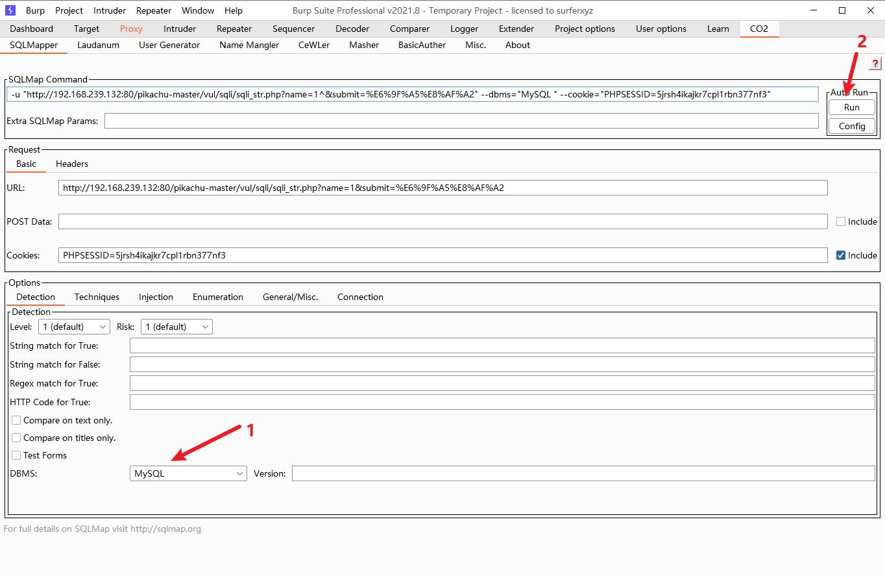This screenshot has width=885, height=576.
Task: Open the Help menu
Action: pyautogui.click(x=234, y=10)
